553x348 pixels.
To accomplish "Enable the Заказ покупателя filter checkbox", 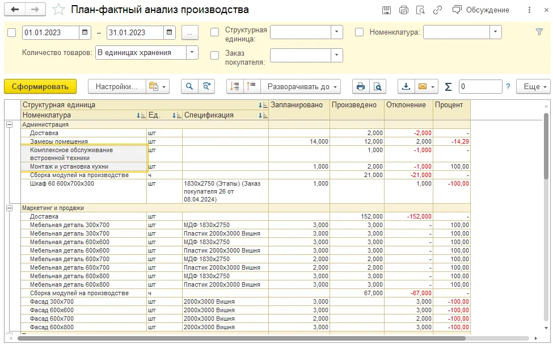I will (x=214, y=56).
